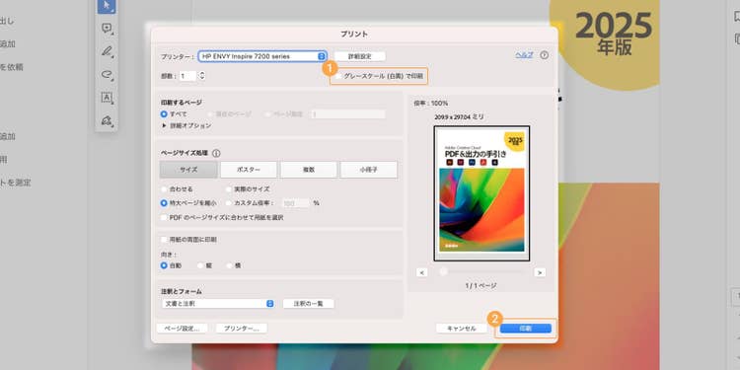Click the custom scale percentage field
The image size is (740, 370).
[x=296, y=203]
